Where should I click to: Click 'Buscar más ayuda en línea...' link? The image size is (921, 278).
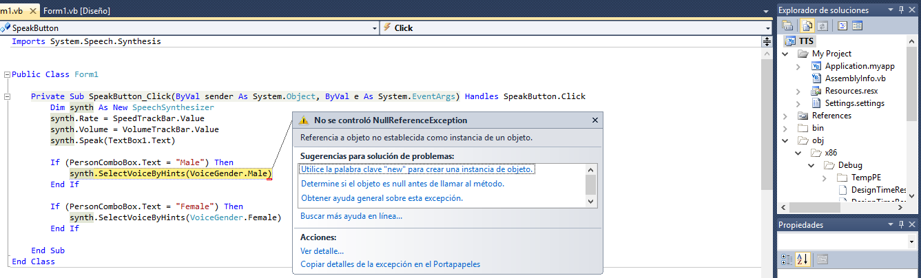click(x=351, y=216)
